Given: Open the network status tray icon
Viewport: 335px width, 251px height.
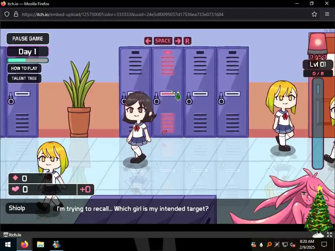Looking at the screenshot, I should pos(285,244).
